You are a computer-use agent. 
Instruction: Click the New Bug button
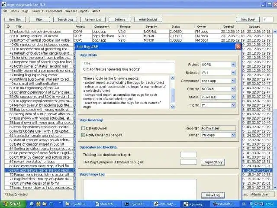tap(15, 19)
